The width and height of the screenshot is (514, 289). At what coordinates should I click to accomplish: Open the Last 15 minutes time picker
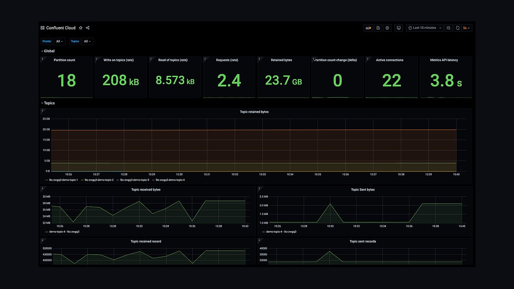pyautogui.click(x=424, y=28)
